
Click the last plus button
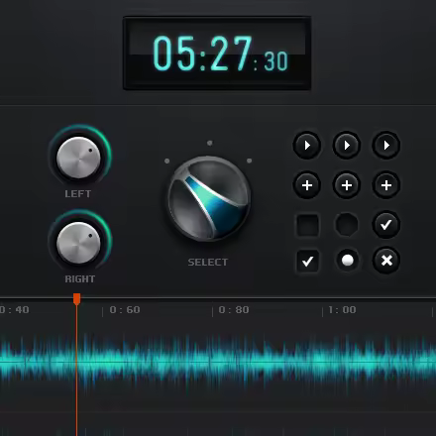386,185
